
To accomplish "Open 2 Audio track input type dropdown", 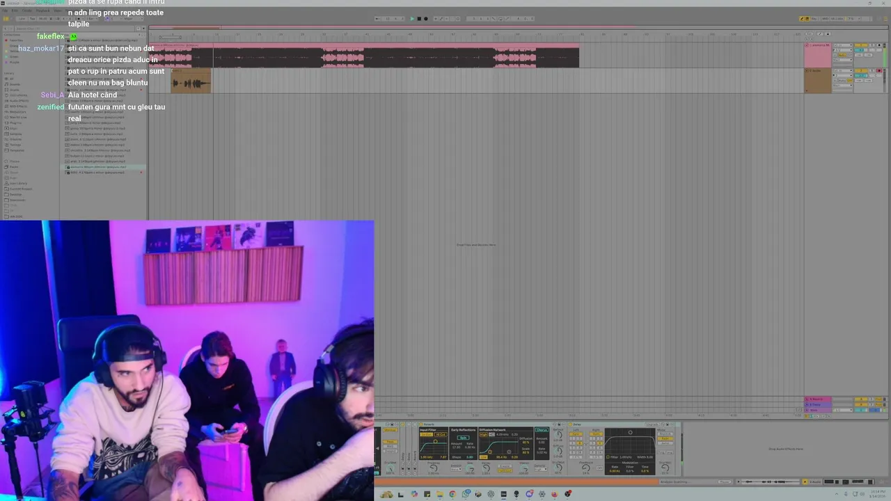I will pyautogui.click(x=842, y=71).
